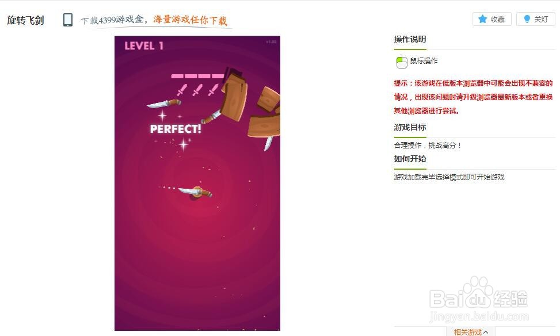The image size is (560, 336).
Task: Click the knife stuck in center target
Action: pyautogui.click(x=195, y=193)
